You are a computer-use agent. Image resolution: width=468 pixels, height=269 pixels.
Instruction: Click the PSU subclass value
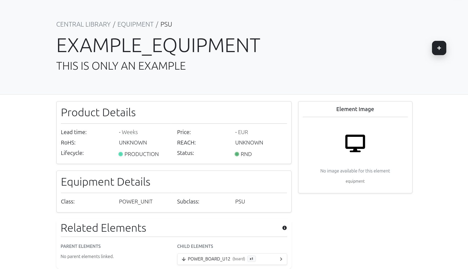(x=240, y=202)
